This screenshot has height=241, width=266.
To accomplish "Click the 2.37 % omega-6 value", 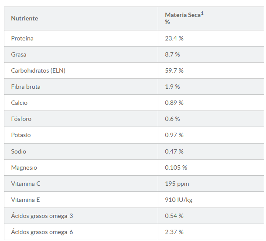I will pyautogui.click(x=174, y=232).
